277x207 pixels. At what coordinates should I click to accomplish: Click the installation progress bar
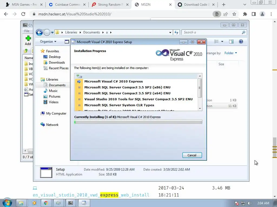(x=138, y=122)
